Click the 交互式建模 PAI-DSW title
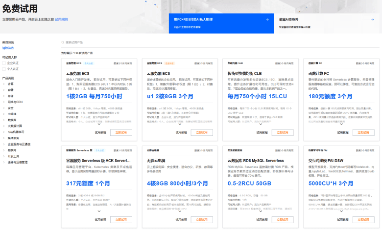 326,161
